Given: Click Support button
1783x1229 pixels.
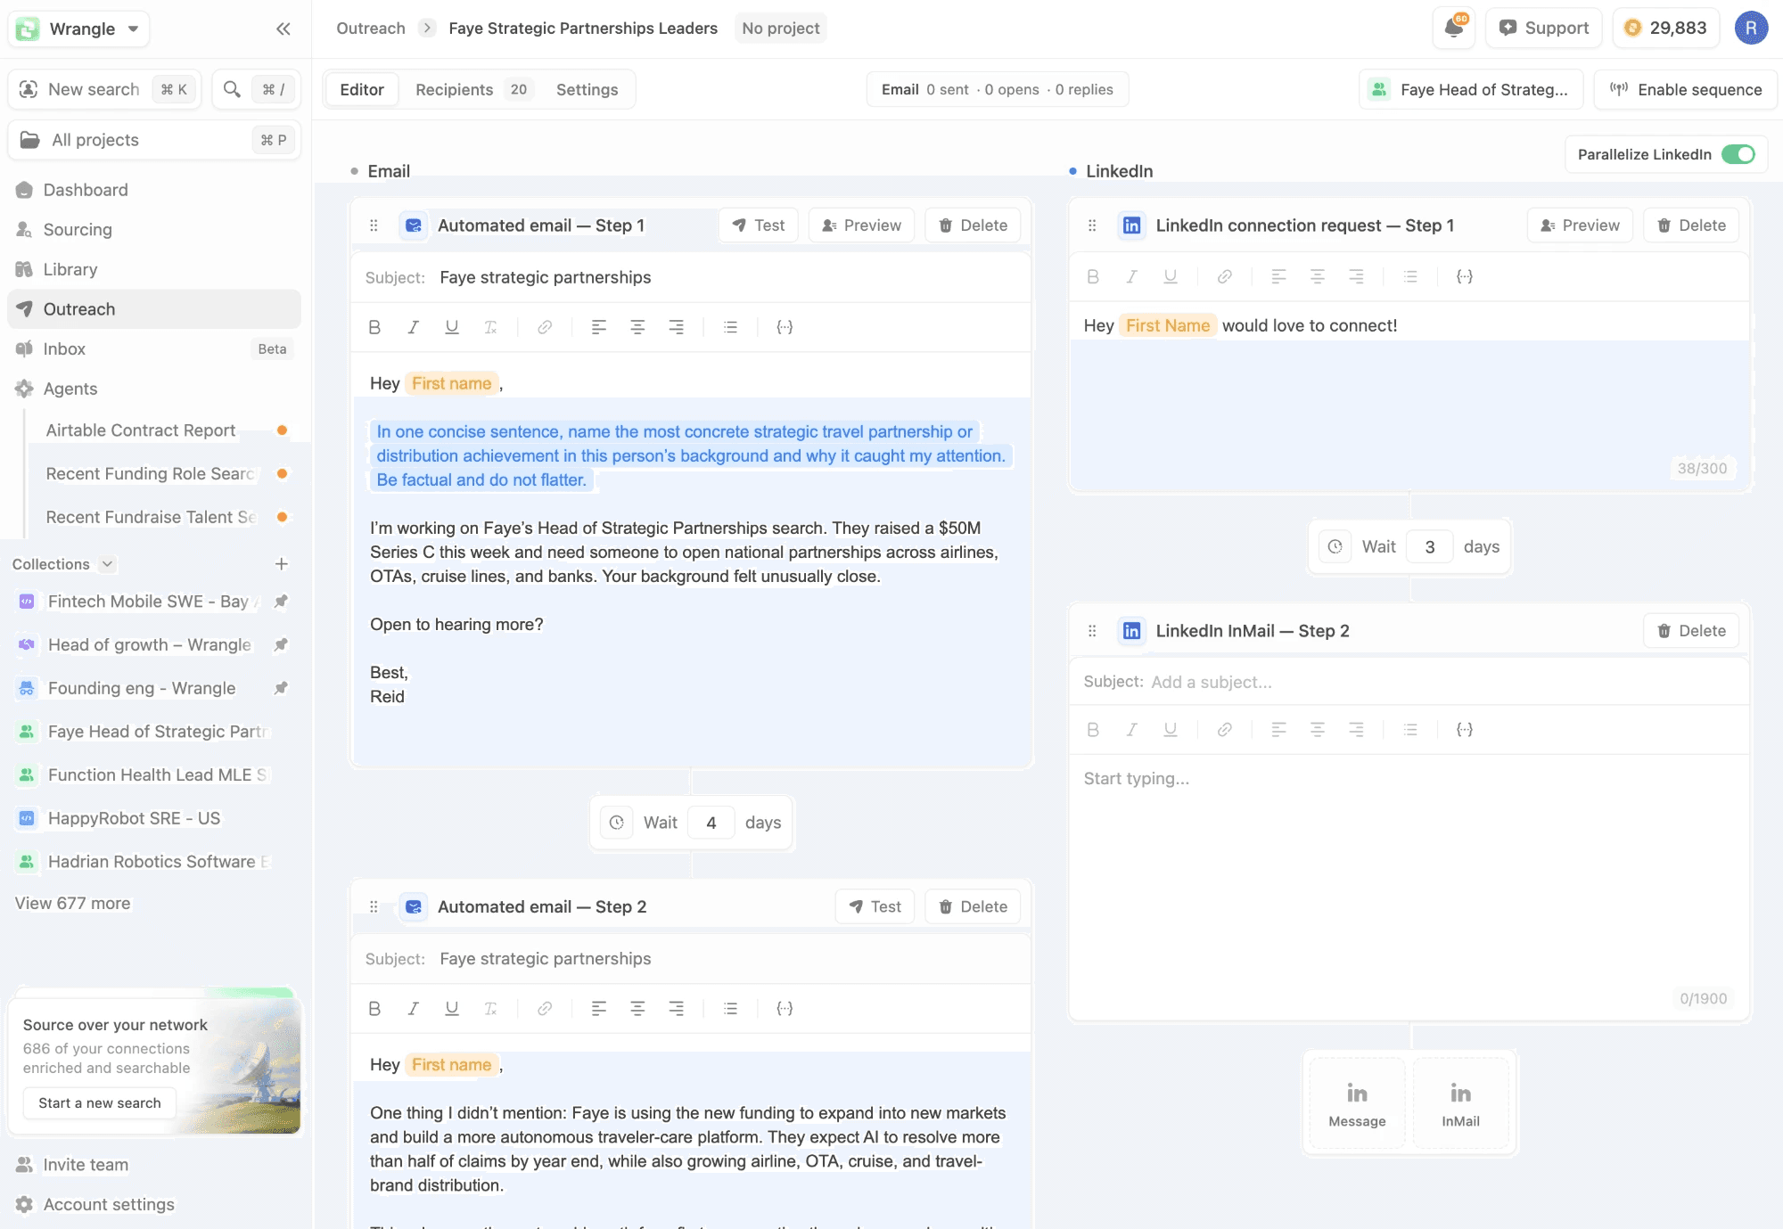Looking at the screenshot, I should pyautogui.click(x=1544, y=28).
